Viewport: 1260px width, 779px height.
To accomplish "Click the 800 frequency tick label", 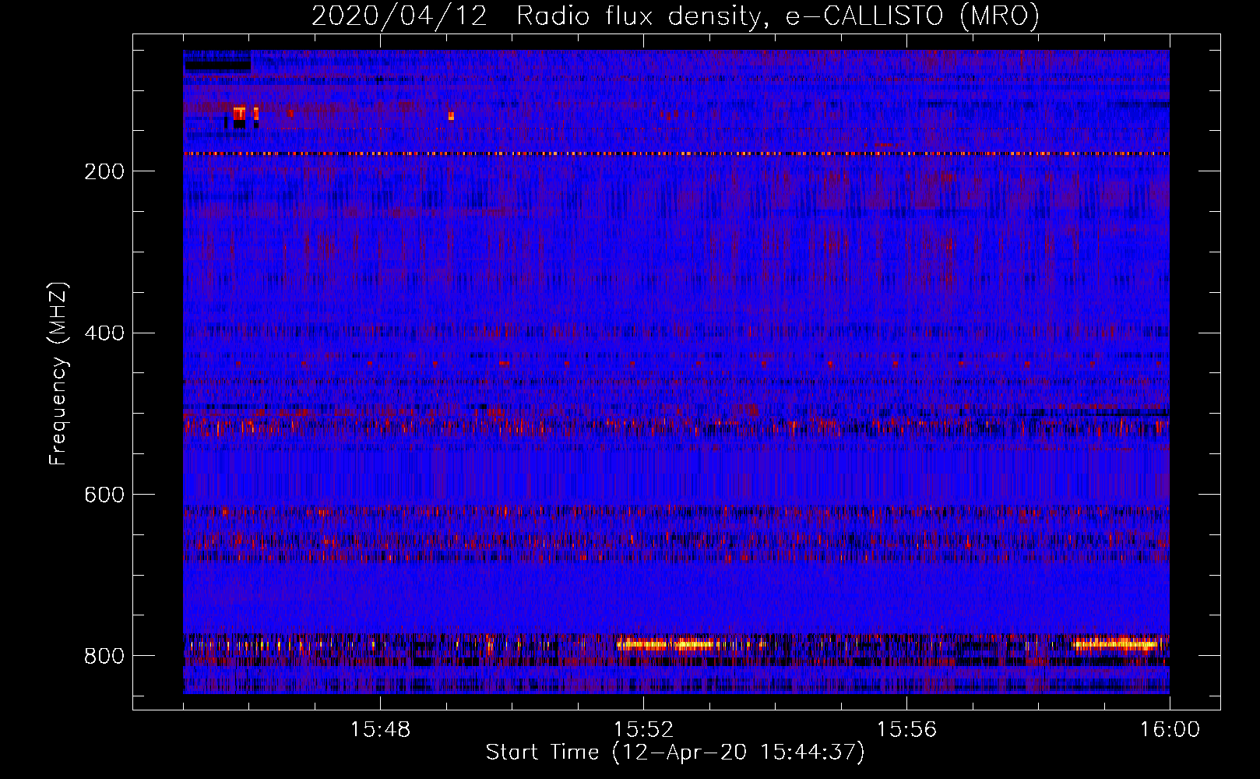I will click(x=104, y=657).
